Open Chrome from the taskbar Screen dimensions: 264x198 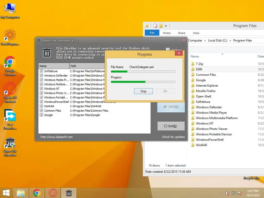point(37,193)
